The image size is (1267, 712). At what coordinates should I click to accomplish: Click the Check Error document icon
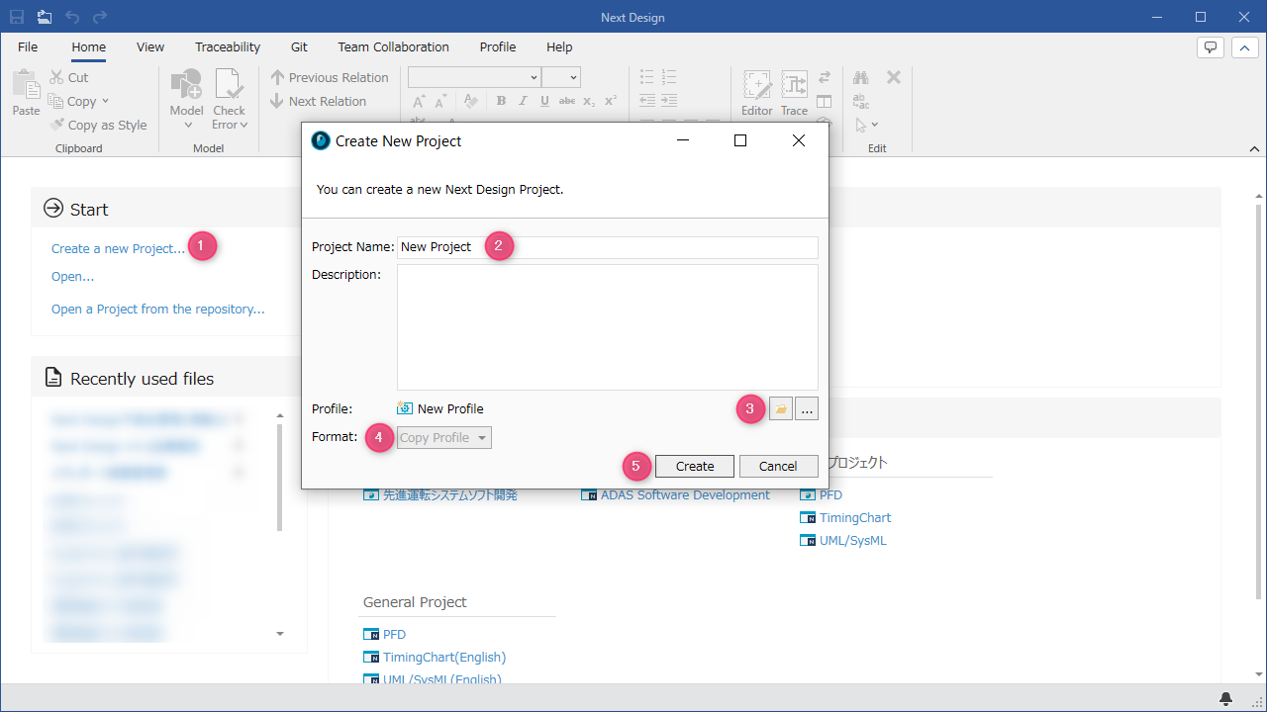(229, 84)
